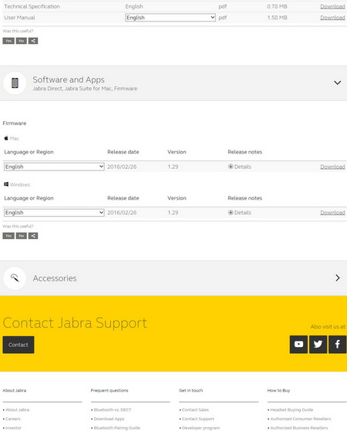Image resolution: width=347 pixels, height=431 pixels.
Task: Click the share icon under Firmware section
Action: (33, 236)
